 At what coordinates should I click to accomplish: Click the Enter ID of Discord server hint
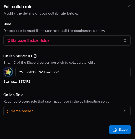49,63
